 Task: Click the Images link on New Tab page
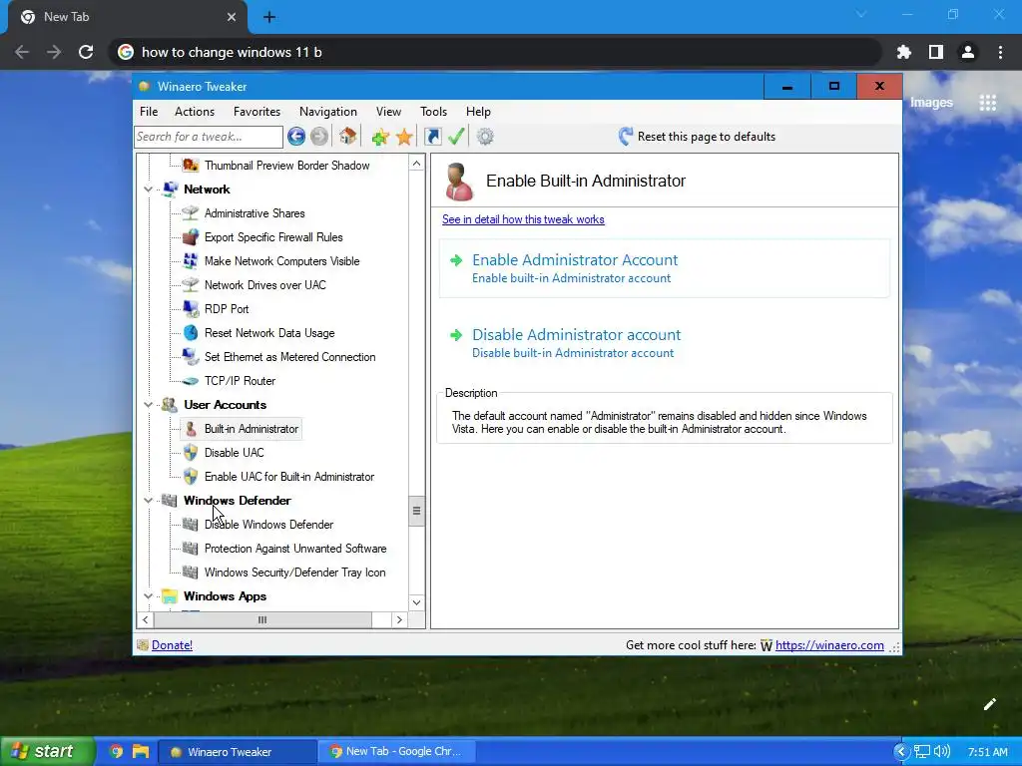coord(931,103)
